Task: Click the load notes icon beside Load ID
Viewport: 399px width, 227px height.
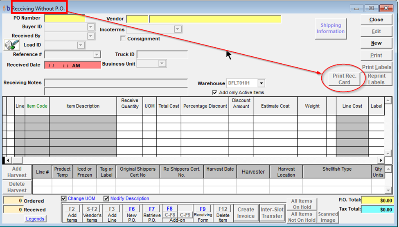Action: pyautogui.click(x=11, y=45)
